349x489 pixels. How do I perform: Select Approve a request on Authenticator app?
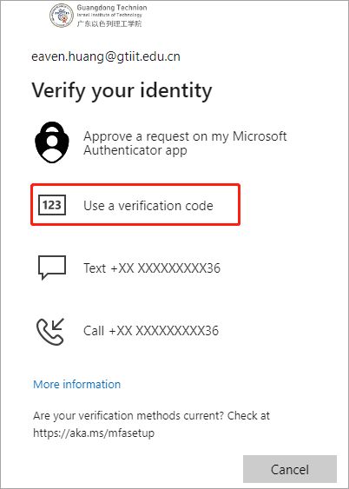pyautogui.click(x=161, y=143)
